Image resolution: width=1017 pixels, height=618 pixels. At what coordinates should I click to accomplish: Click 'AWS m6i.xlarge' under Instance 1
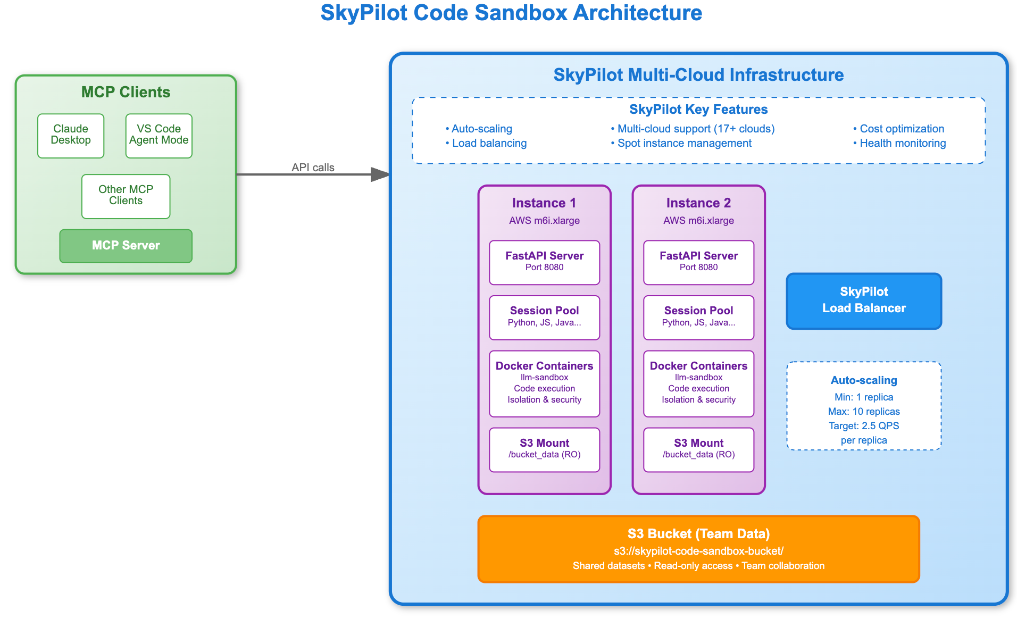pyautogui.click(x=544, y=221)
